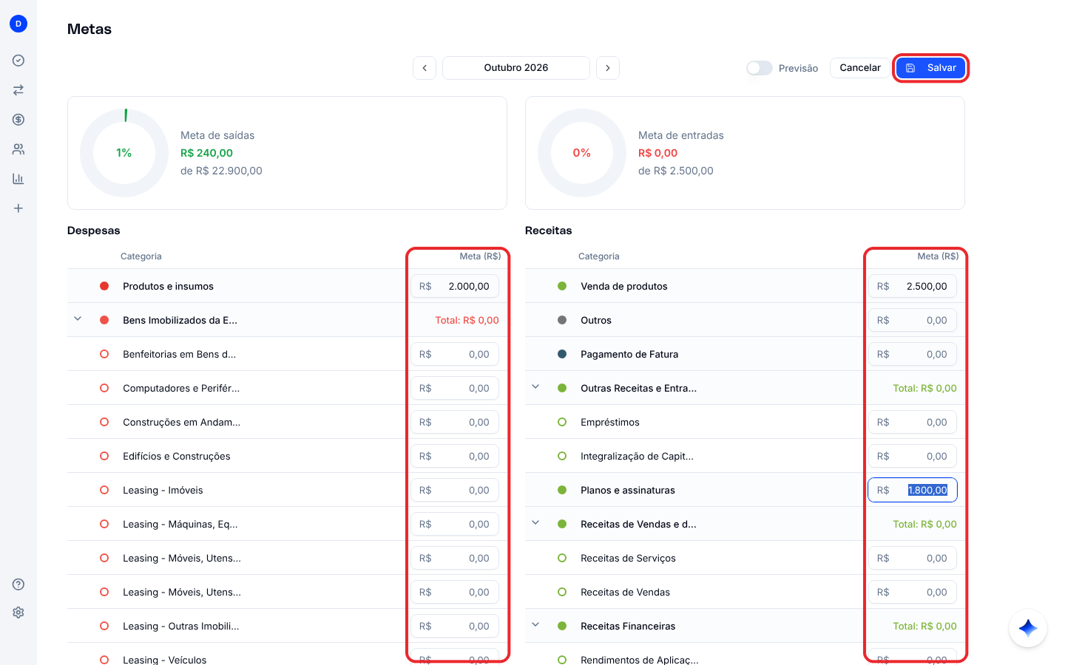Edit the Edifícios e Construções goal field
Viewport: 1065px width, 665px height.
[455, 456]
